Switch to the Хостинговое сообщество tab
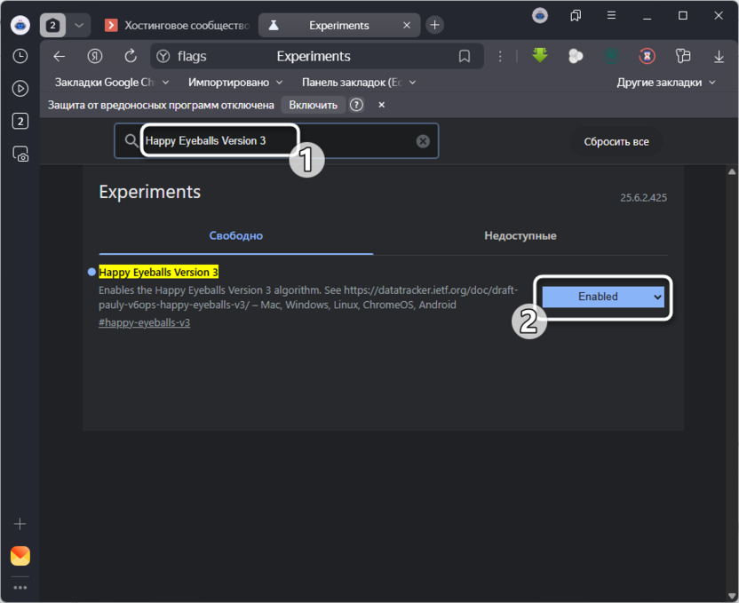The image size is (739, 603). click(x=178, y=25)
